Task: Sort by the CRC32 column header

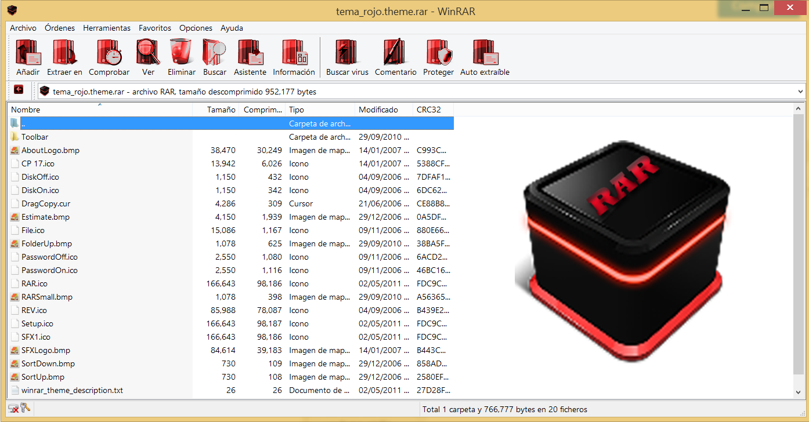Action: [433, 110]
